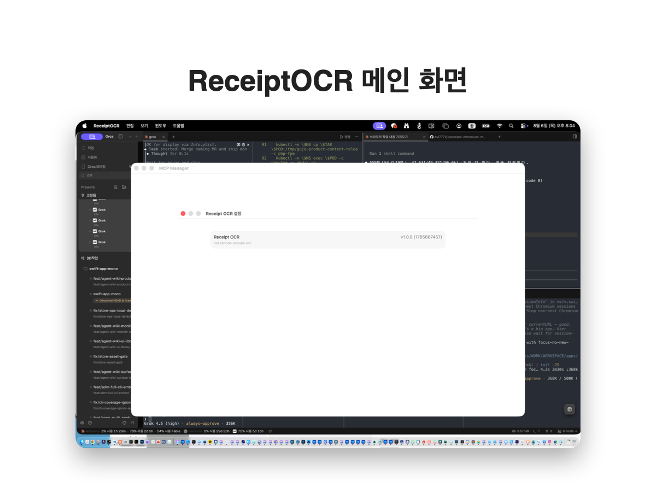Go back with Orca left arrow

point(130,137)
